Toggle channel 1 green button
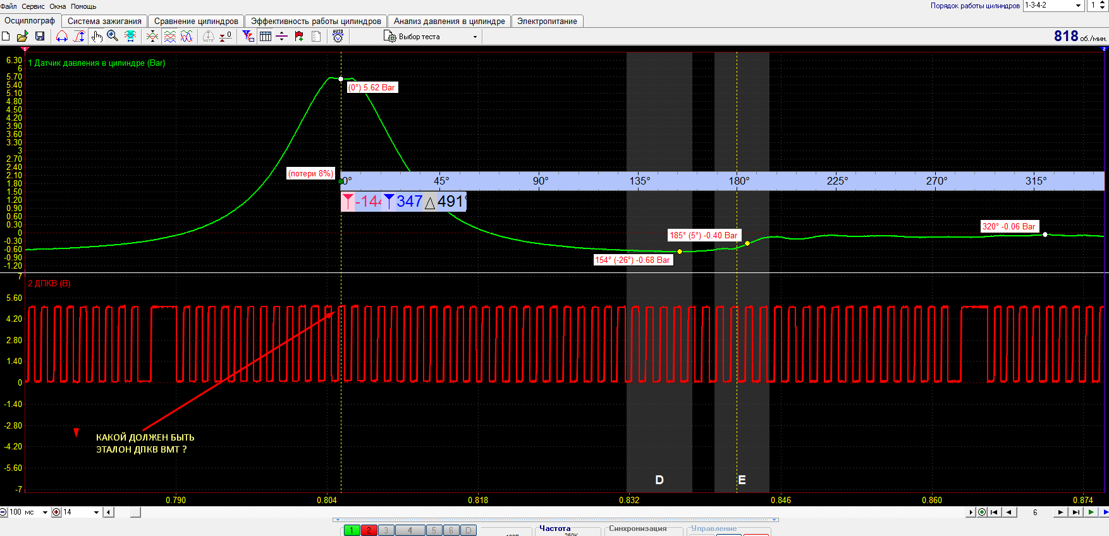Image resolution: width=1109 pixels, height=536 pixels. coord(351,530)
